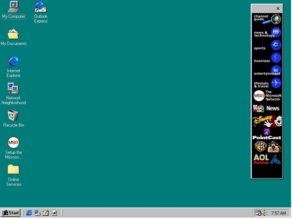The height and width of the screenshot is (219, 292).
Task: Open the Disney channel logo
Action: point(267,121)
